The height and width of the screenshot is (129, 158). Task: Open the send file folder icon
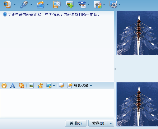pyautogui.click(x=40, y=4)
